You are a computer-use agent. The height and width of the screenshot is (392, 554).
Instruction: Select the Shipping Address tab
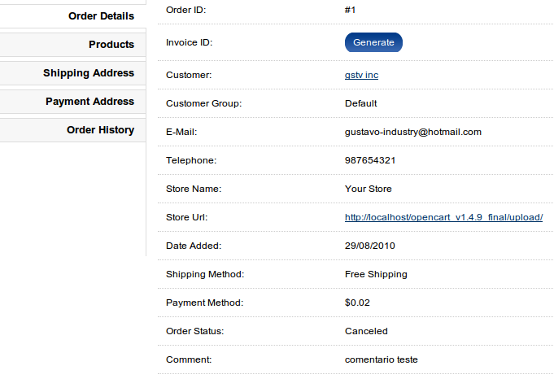tap(72, 73)
